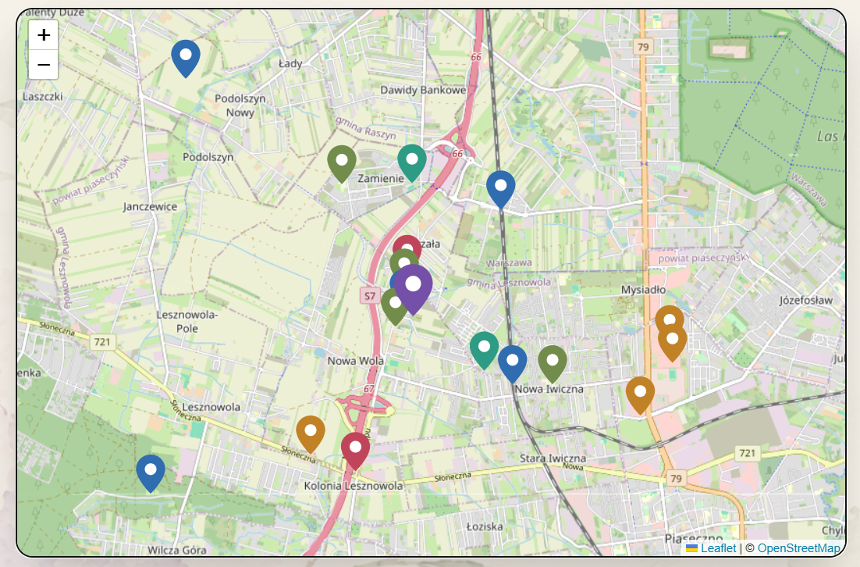The image size is (860, 567).
Task: Click the 'Józefosław' place label
Action: point(805,300)
